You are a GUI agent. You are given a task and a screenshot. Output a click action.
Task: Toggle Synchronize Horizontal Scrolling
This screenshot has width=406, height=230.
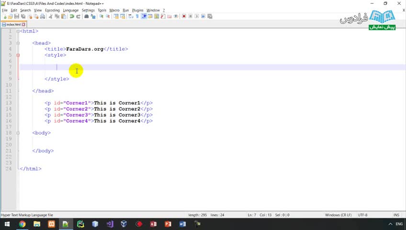point(123,16)
